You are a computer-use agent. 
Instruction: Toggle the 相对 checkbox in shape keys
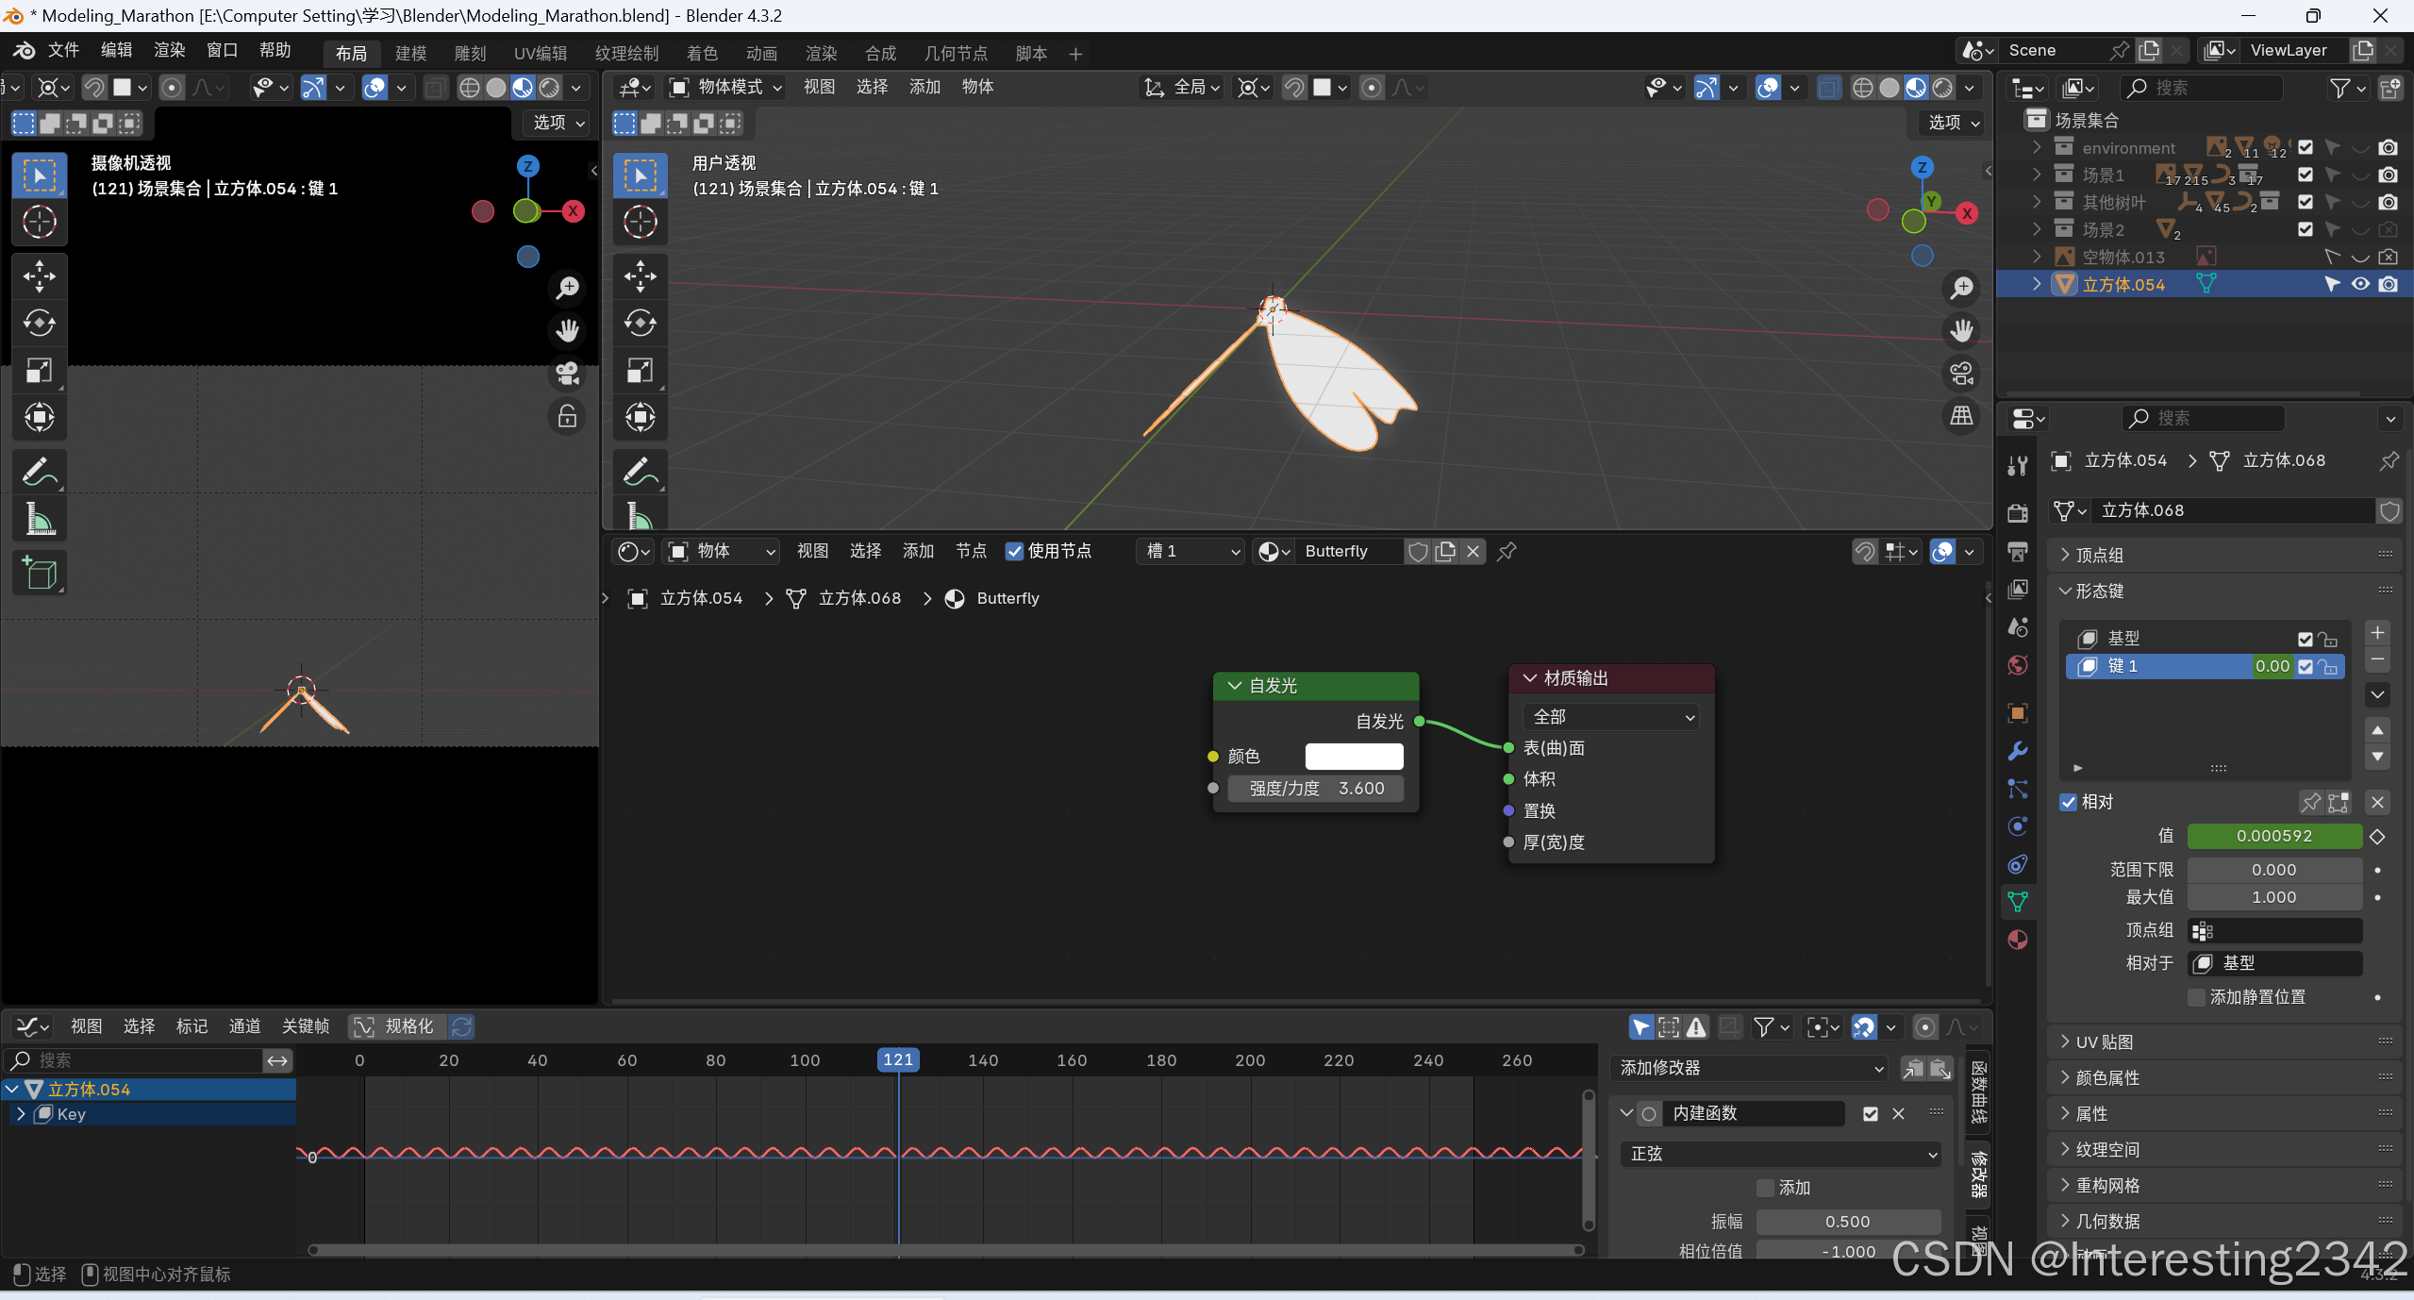pos(2069,802)
